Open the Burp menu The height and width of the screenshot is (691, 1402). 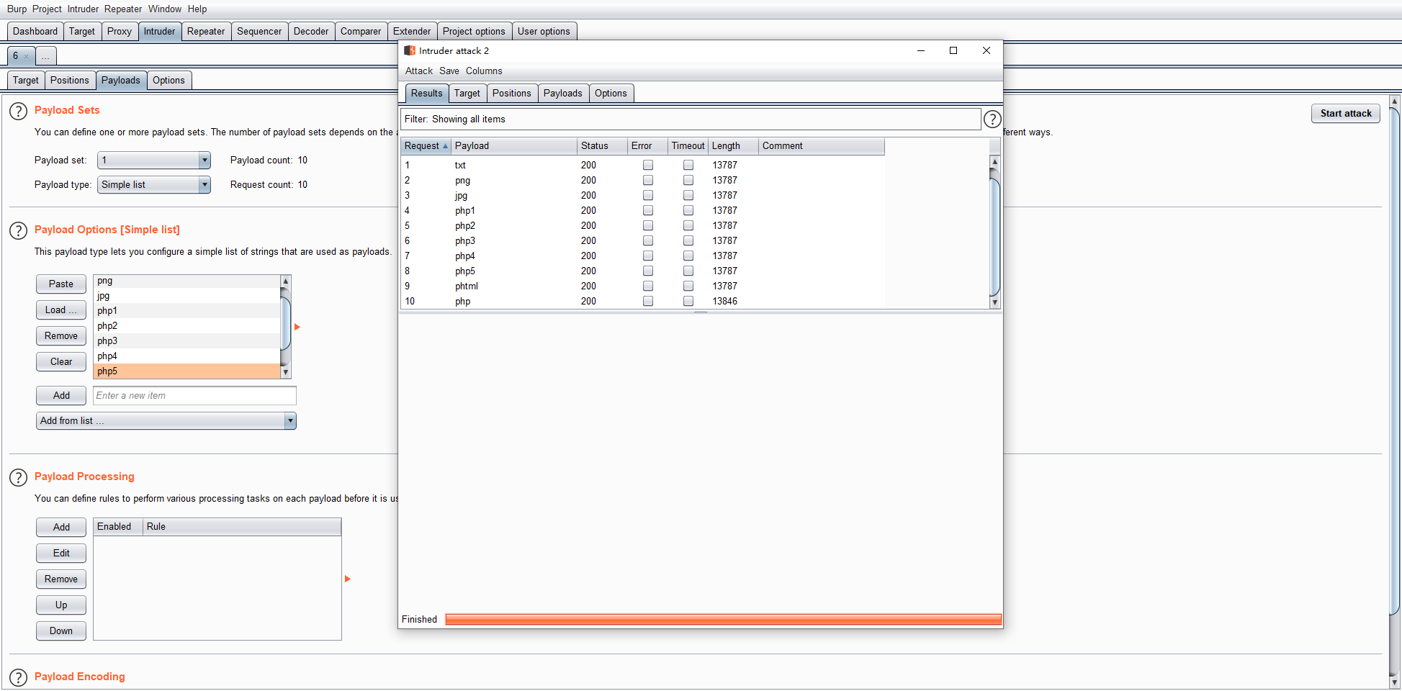(x=17, y=9)
